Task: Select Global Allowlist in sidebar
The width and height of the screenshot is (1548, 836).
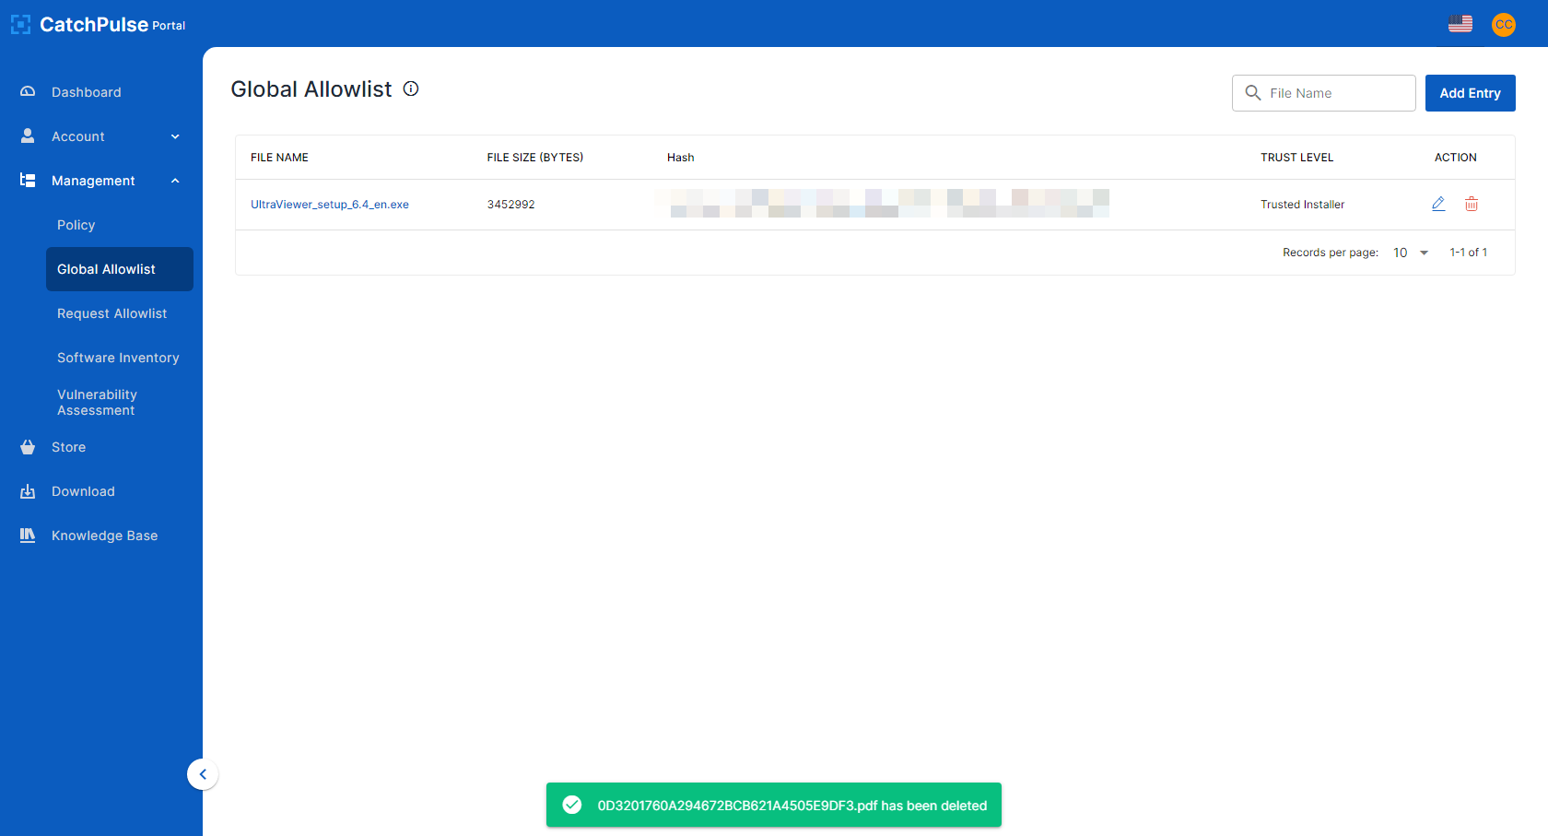Action: point(120,269)
